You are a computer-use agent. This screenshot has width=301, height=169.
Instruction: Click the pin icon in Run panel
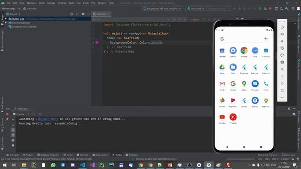coord(8,119)
